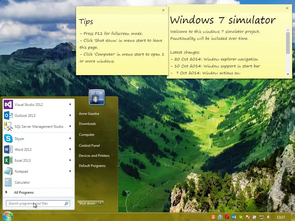The height and width of the screenshot is (221, 295).
Task: Expand the Excel 2013 recent files arrow
Action: pos(70,160)
